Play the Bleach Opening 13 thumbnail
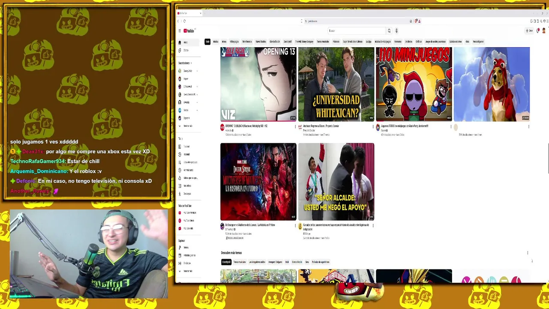 (x=258, y=84)
